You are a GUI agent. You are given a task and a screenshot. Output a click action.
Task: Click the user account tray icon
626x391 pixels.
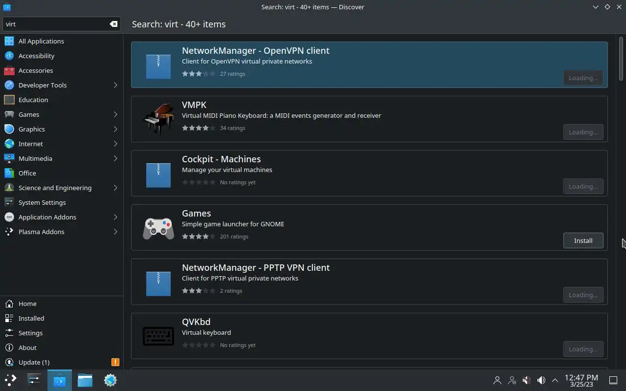[x=497, y=380]
